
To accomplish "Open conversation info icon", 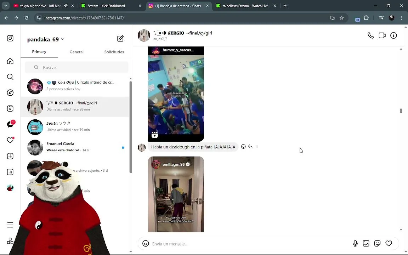I will 393,35.
